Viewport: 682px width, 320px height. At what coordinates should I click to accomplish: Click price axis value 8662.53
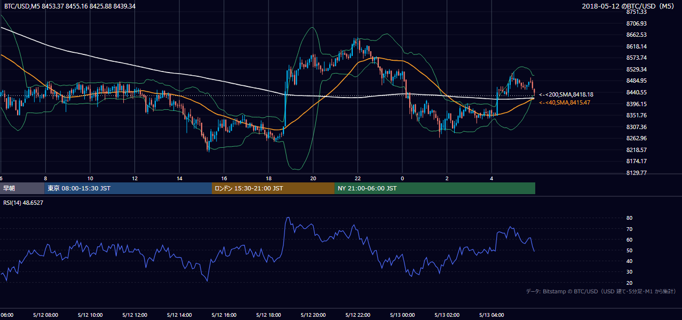(x=636, y=35)
